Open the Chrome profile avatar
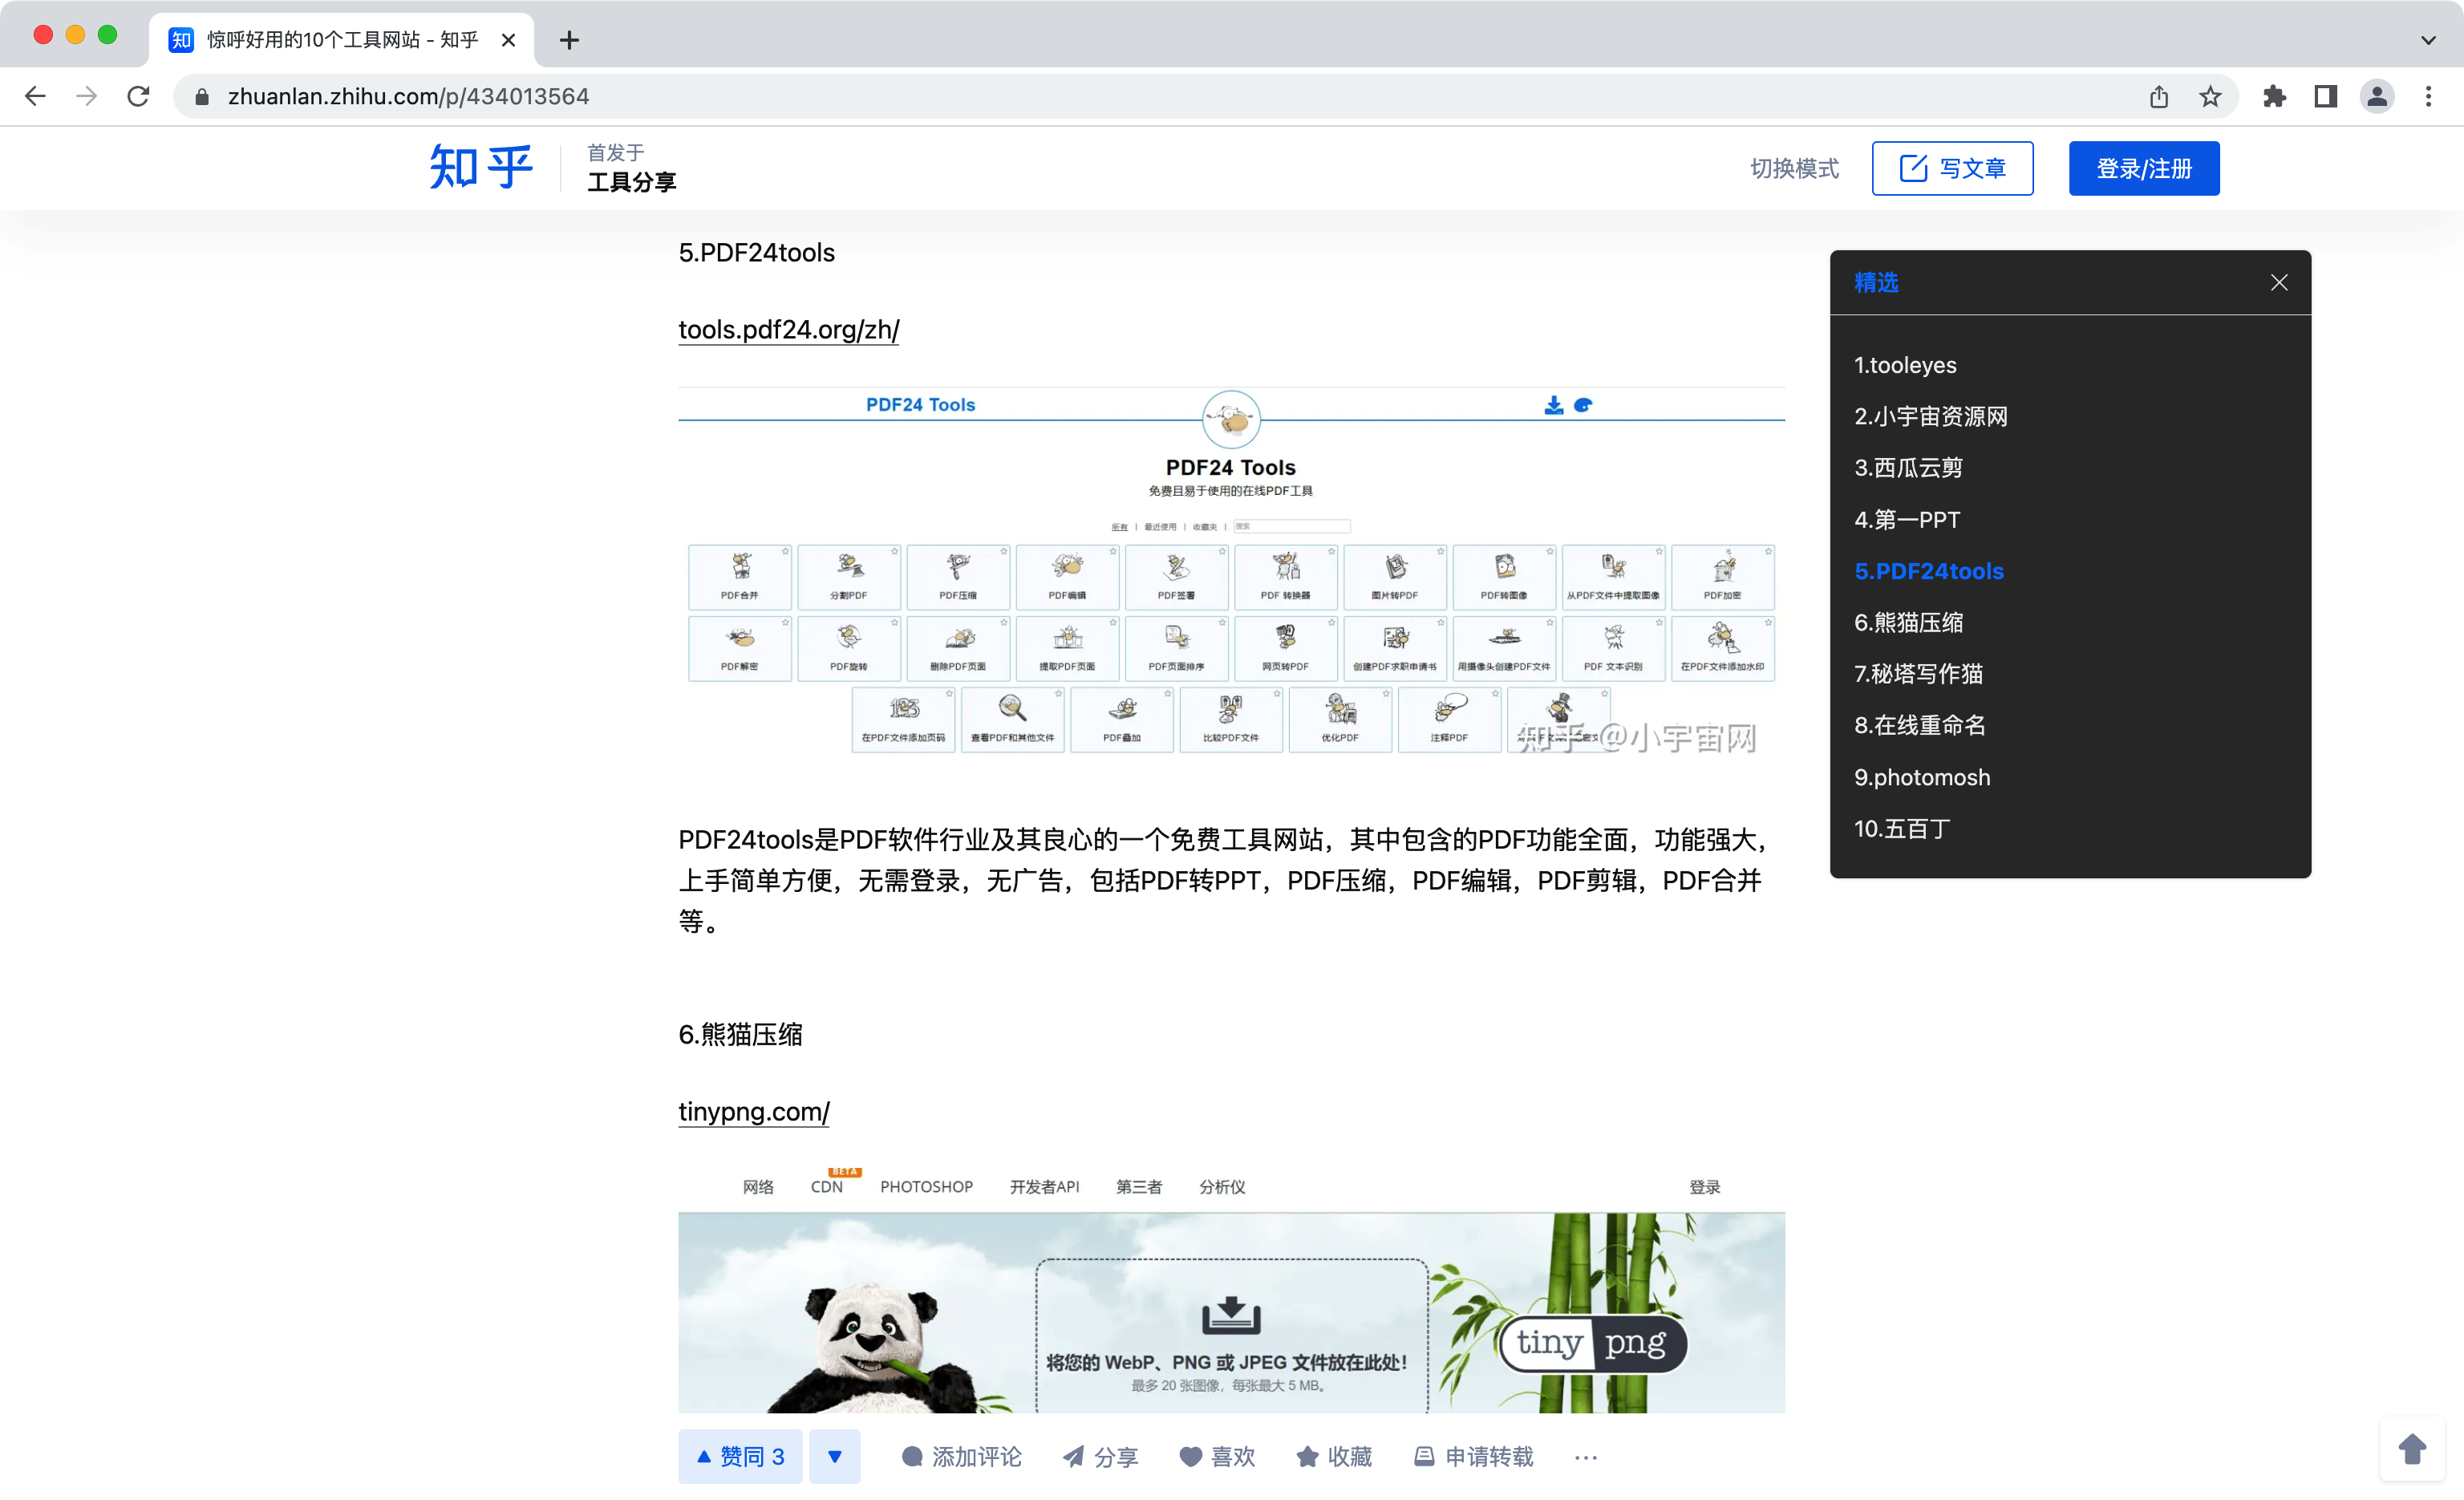2464x1500 pixels. 2377,96
